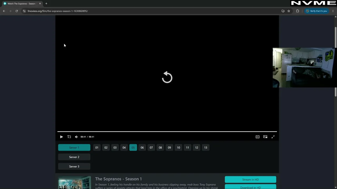The height and width of the screenshot is (189, 337).
Task: Select the Watch The Sopranos browser tab
Action: (x=22, y=4)
